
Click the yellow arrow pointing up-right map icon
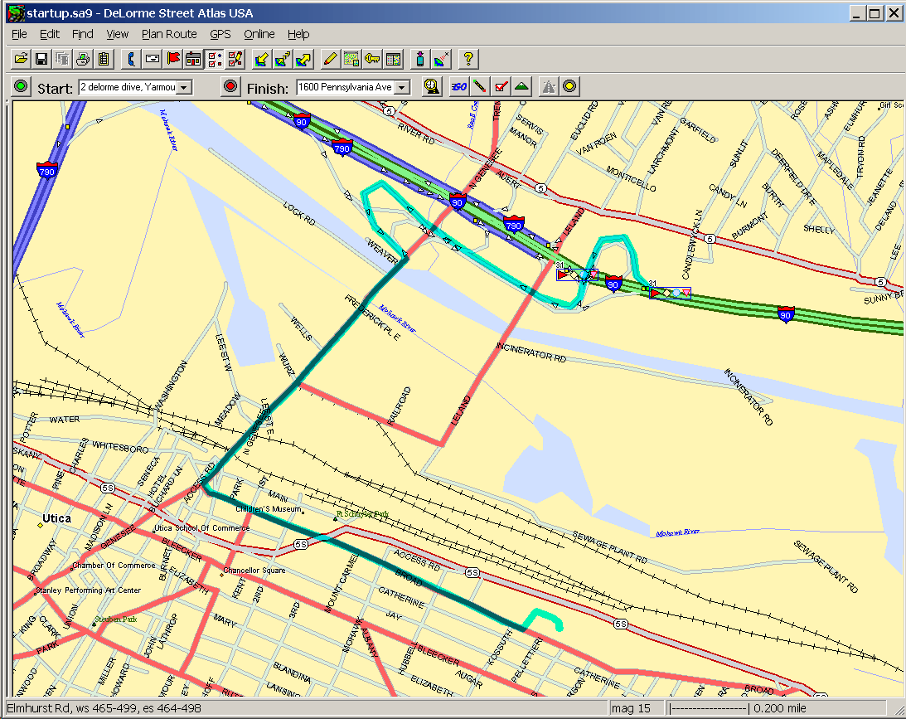[303, 59]
